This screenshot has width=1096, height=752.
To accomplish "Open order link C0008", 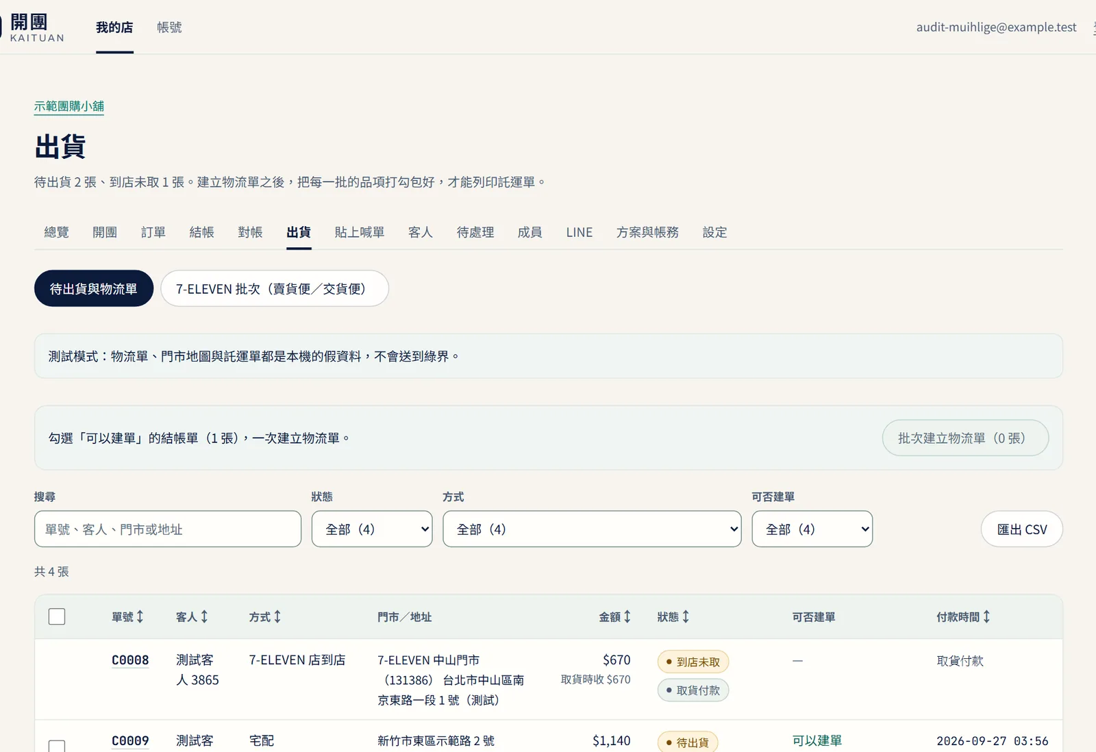I will 130,660.
